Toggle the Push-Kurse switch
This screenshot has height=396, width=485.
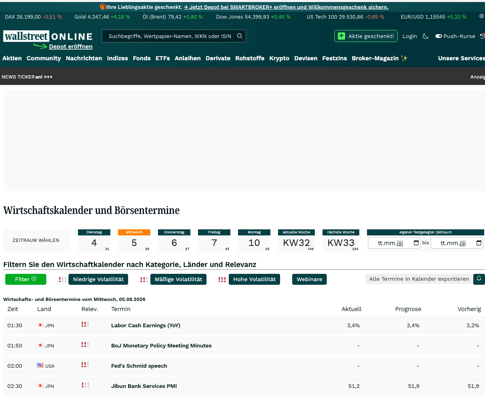[439, 36]
